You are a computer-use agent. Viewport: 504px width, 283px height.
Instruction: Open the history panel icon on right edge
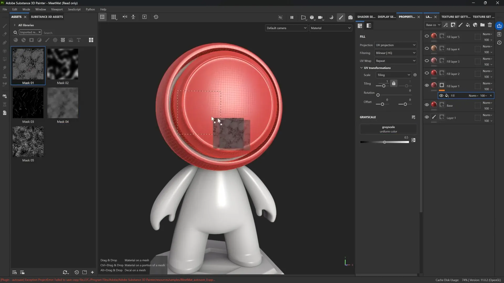(499, 42)
